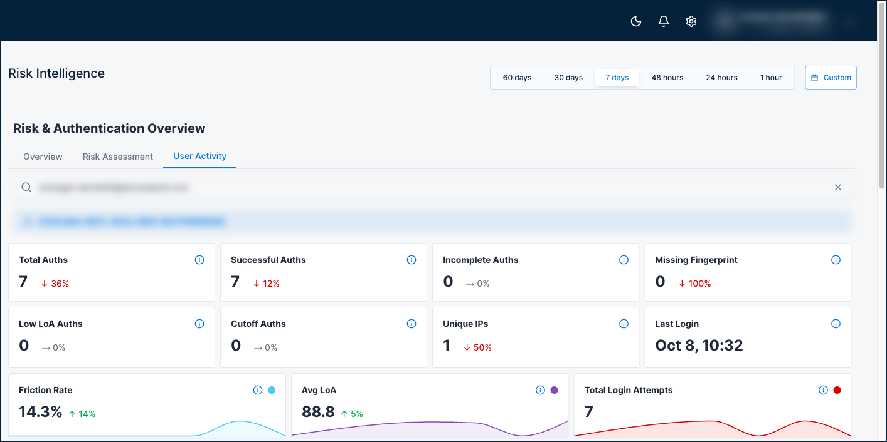The image size is (887, 442).
Task: Show info for Successful Auths
Action: click(412, 260)
